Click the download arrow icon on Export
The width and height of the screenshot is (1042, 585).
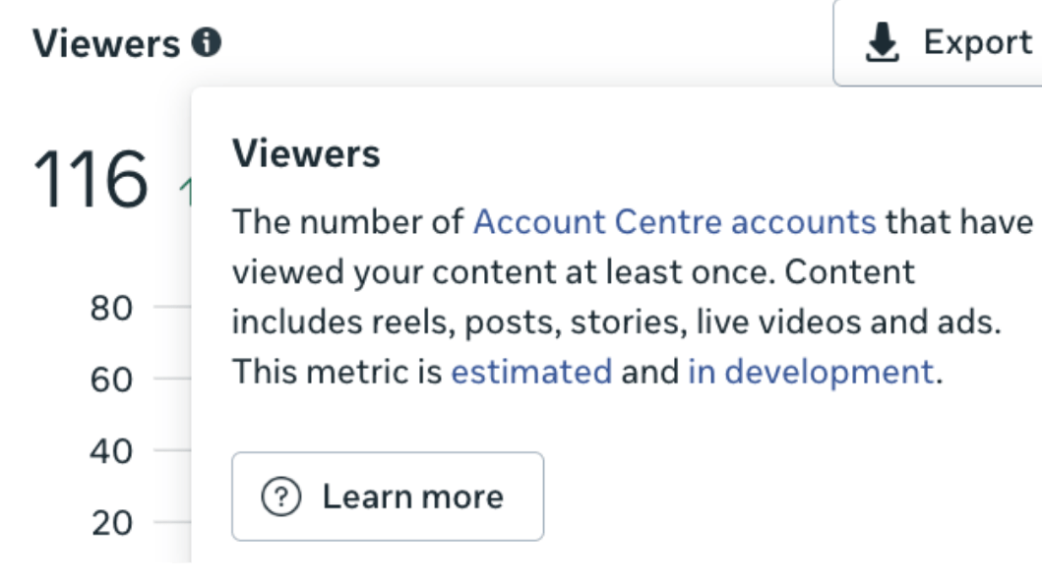(883, 43)
